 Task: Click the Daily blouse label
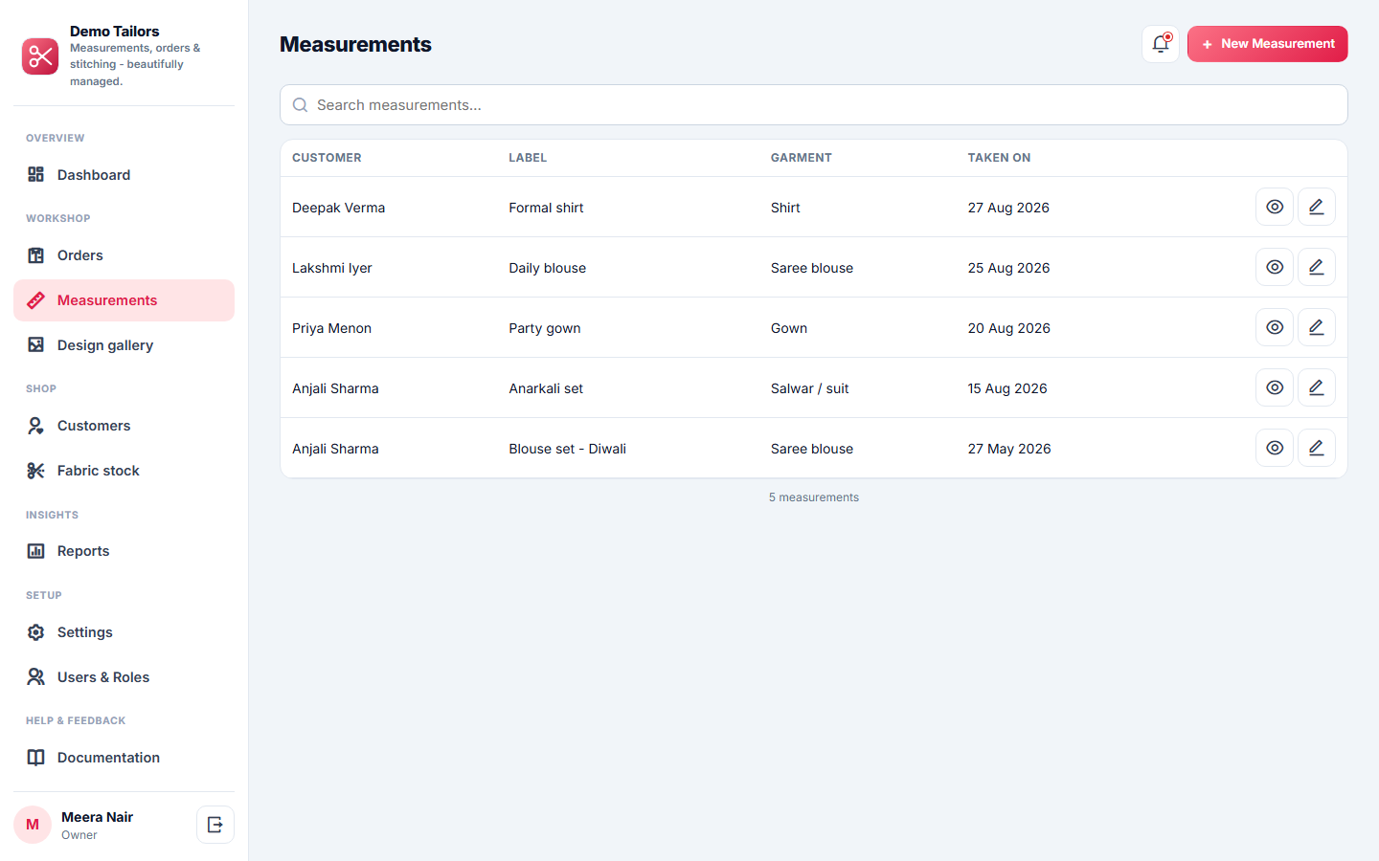[x=547, y=268]
